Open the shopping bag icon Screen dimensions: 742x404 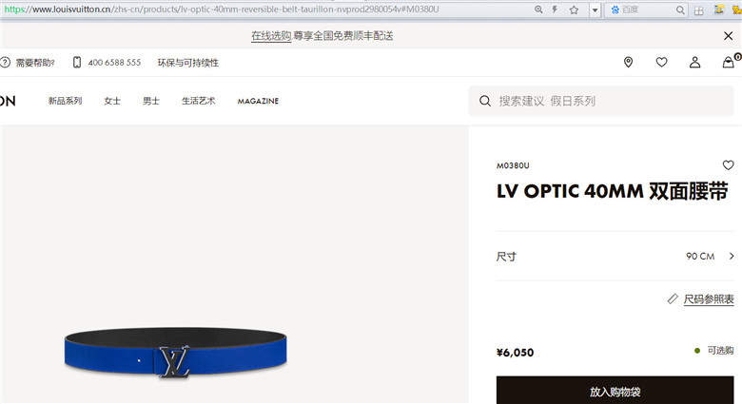(729, 62)
